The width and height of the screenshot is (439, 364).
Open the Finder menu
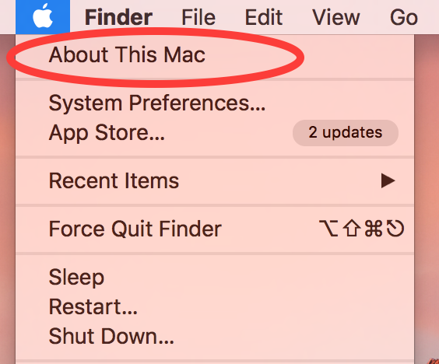(118, 17)
